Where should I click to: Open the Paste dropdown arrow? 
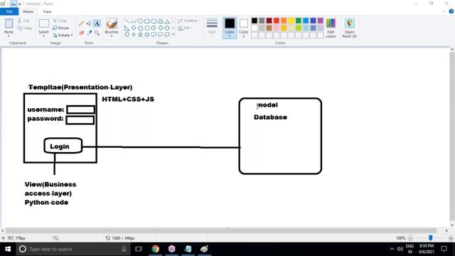9,36
